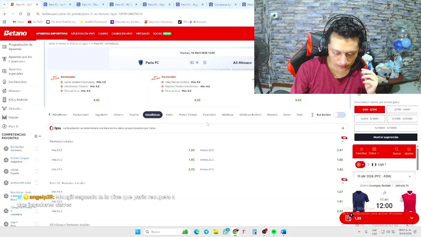The height and width of the screenshot is (237, 421).
Task: Open the Brasileirao Serie A competition
Action: coord(21,196)
